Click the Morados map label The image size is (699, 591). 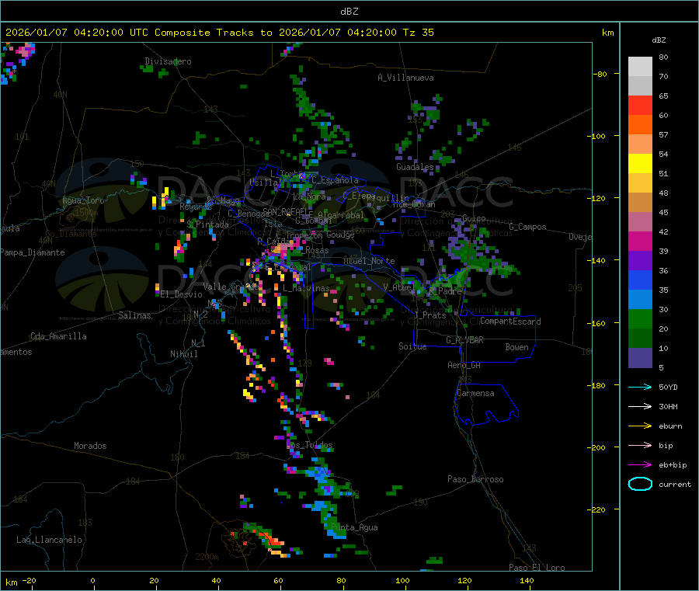[90, 446]
